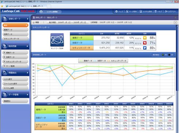Screen dimensions: 179x133
Task: Expand the diagnosis report sidebar section arrow
Action: (28, 19)
